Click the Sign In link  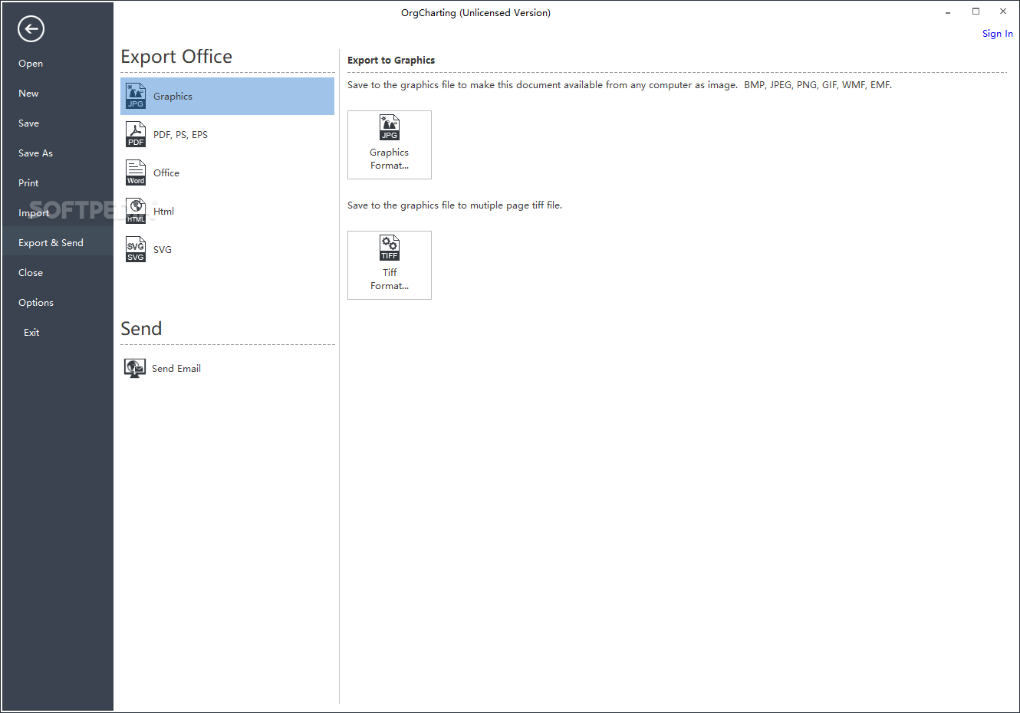[x=998, y=34]
